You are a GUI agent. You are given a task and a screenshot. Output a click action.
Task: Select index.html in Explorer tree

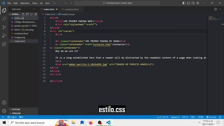(20, 41)
